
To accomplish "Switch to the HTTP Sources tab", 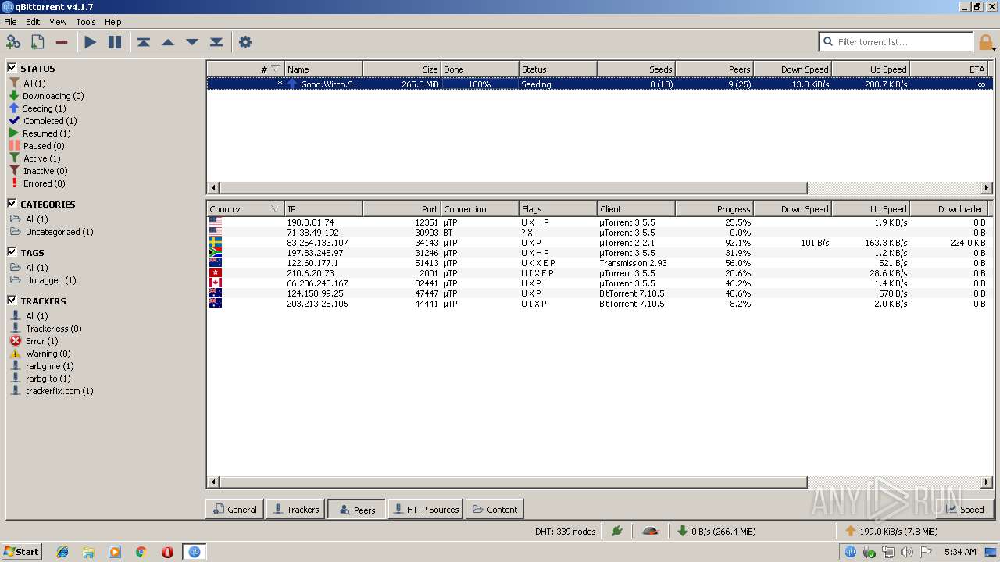I will (x=426, y=509).
